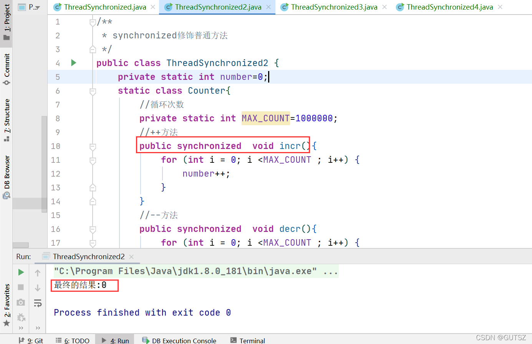
Task: Close the ThreadSynchronized4.java tab
Action: click(500, 7)
